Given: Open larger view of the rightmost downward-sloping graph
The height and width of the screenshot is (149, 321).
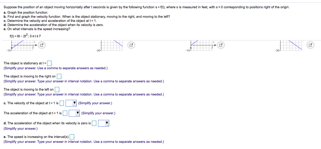Looking at the screenshot, I should 310,45.
